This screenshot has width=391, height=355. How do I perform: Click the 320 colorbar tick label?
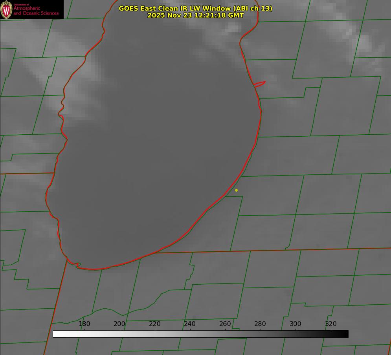tap(330, 324)
